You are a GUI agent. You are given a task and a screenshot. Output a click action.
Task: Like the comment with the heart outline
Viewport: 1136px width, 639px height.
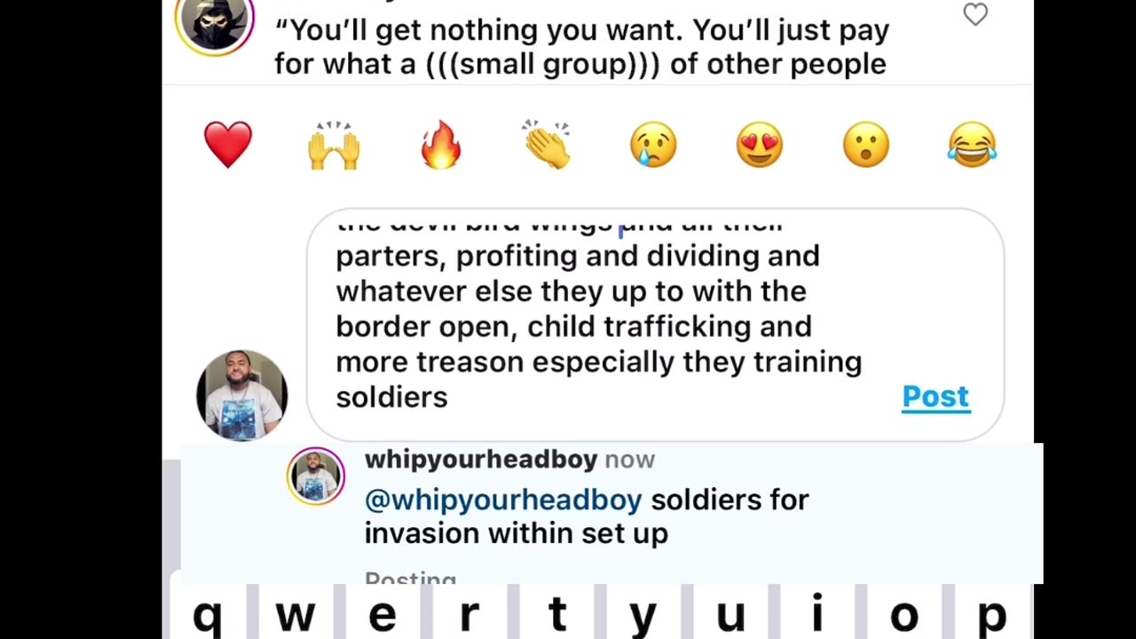coord(975,14)
